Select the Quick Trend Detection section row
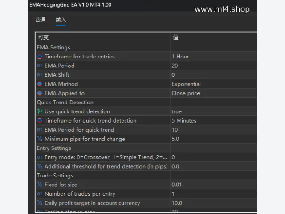This screenshot has width=285, height=214. (146, 102)
